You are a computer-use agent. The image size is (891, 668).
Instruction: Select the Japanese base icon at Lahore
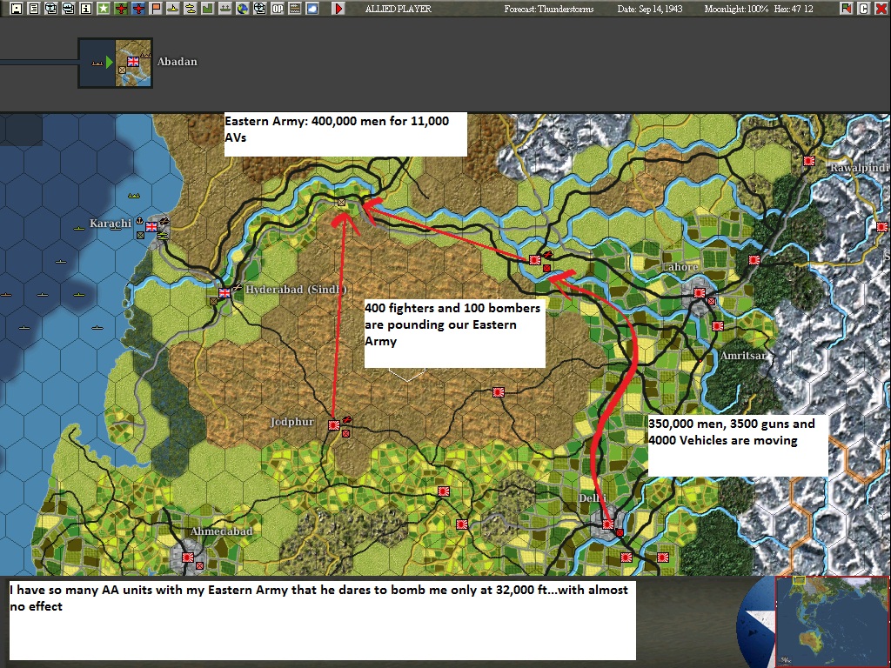click(699, 292)
